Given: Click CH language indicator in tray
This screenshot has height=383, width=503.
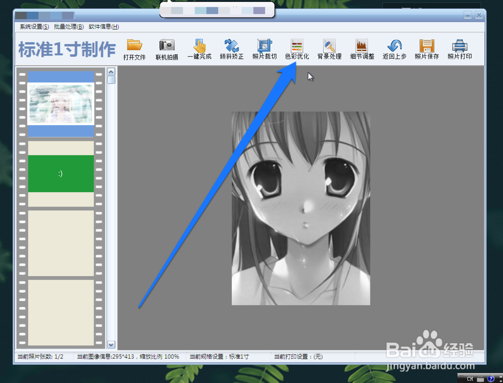Looking at the screenshot, I should [x=470, y=379].
